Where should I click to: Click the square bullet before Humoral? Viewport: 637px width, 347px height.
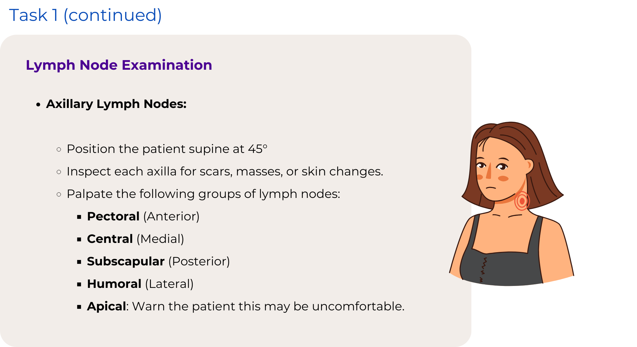[79, 285]
